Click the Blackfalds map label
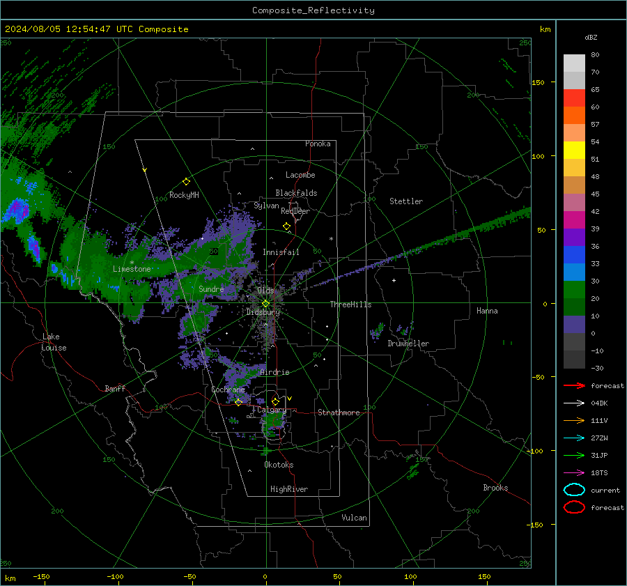 [x=296, y=193]
